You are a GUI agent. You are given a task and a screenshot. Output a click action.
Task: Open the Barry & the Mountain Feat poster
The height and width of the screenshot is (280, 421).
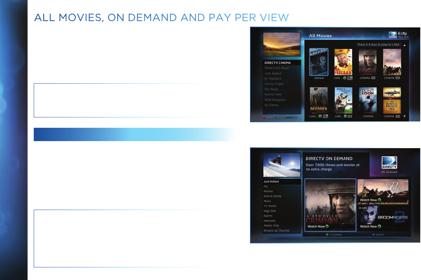[x=343, y=100]
